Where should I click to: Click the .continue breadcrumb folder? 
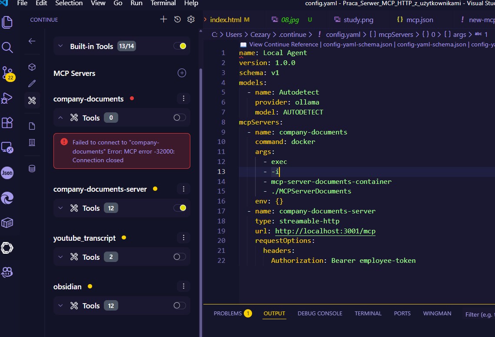tap(292, 34)
